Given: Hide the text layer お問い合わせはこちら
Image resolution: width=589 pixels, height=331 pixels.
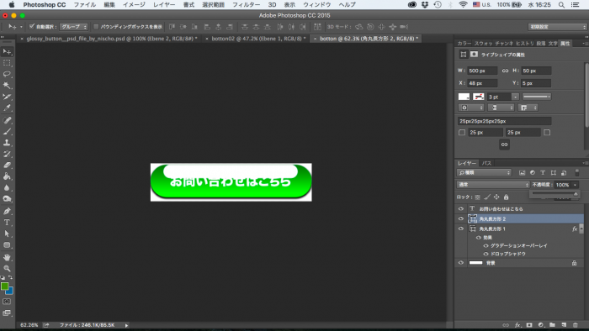Looking at the screenshot, I should (461, 209).
